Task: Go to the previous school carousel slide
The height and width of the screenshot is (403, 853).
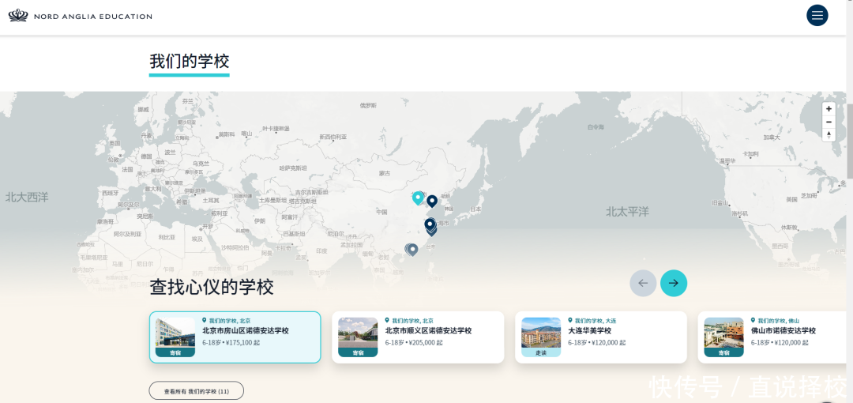Action: pos(642,283)
